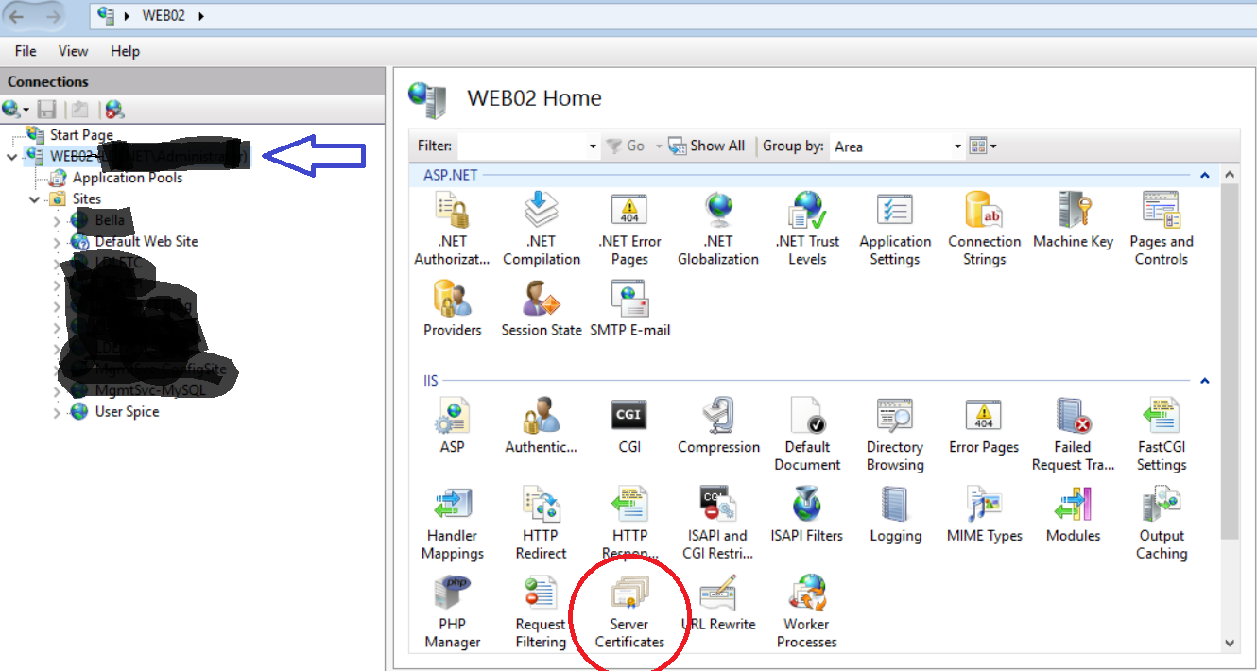The width and height of the screenshot is (1257, 671).
Task: Open the View menu
Action: [72, 51]
